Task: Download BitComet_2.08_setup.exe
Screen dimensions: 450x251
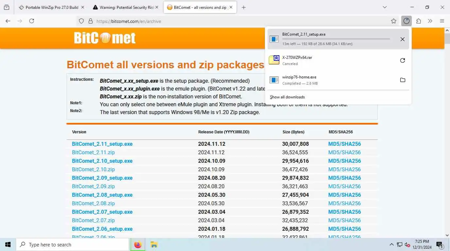Action: click(102, 195)
